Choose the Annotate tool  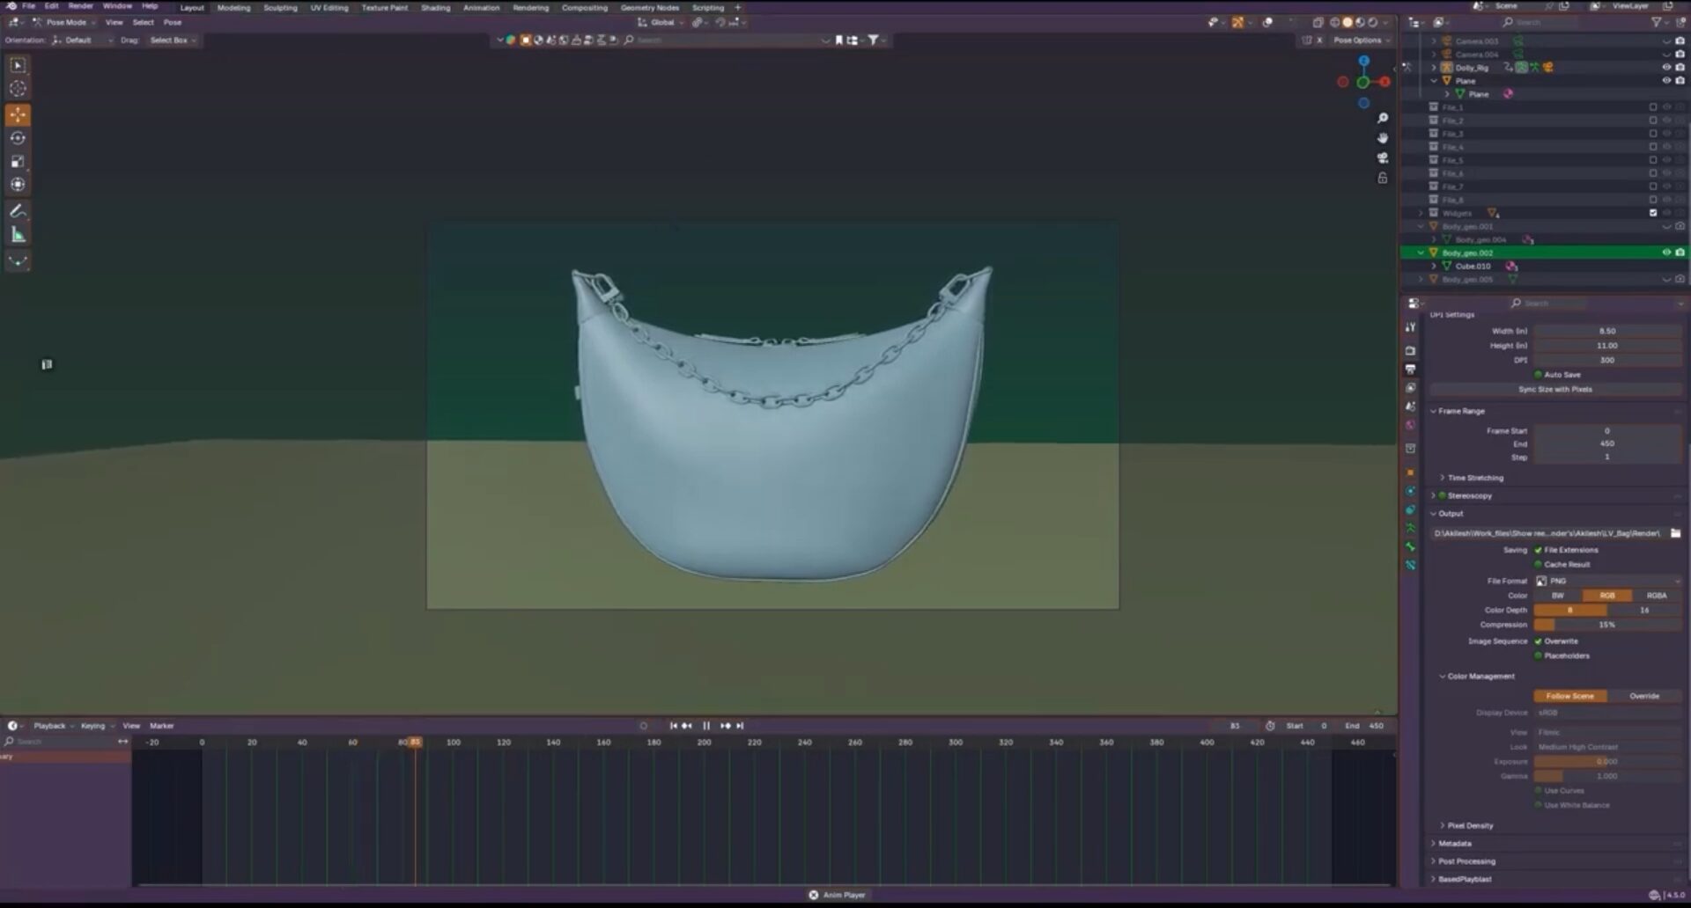point(18,211)
